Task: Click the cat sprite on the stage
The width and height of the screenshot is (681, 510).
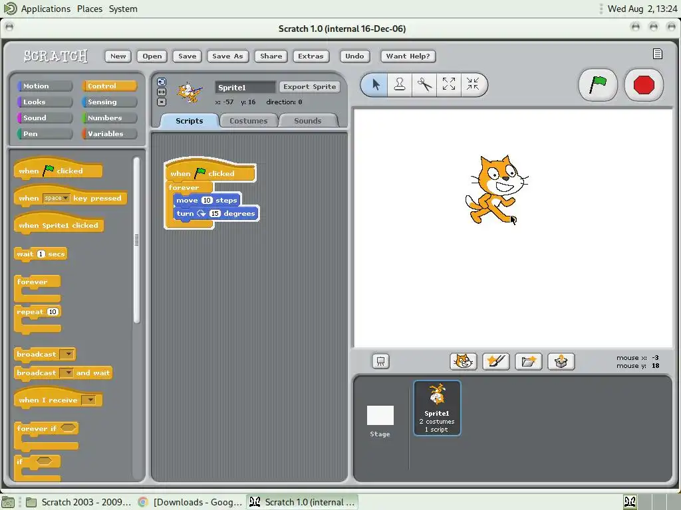Action: 497,189
